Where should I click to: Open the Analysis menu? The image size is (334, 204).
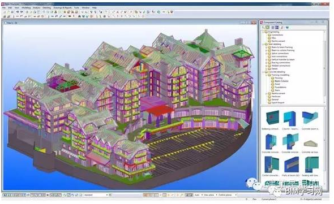(37, 8)
